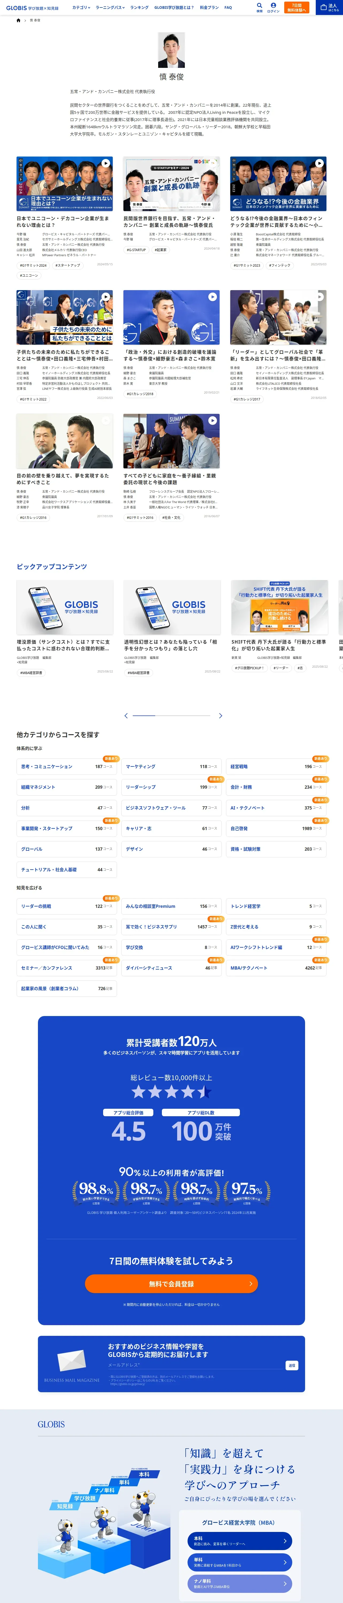Open リーダーシップ category
Viewport: 343px width, 1603px height.
[171, 787]
